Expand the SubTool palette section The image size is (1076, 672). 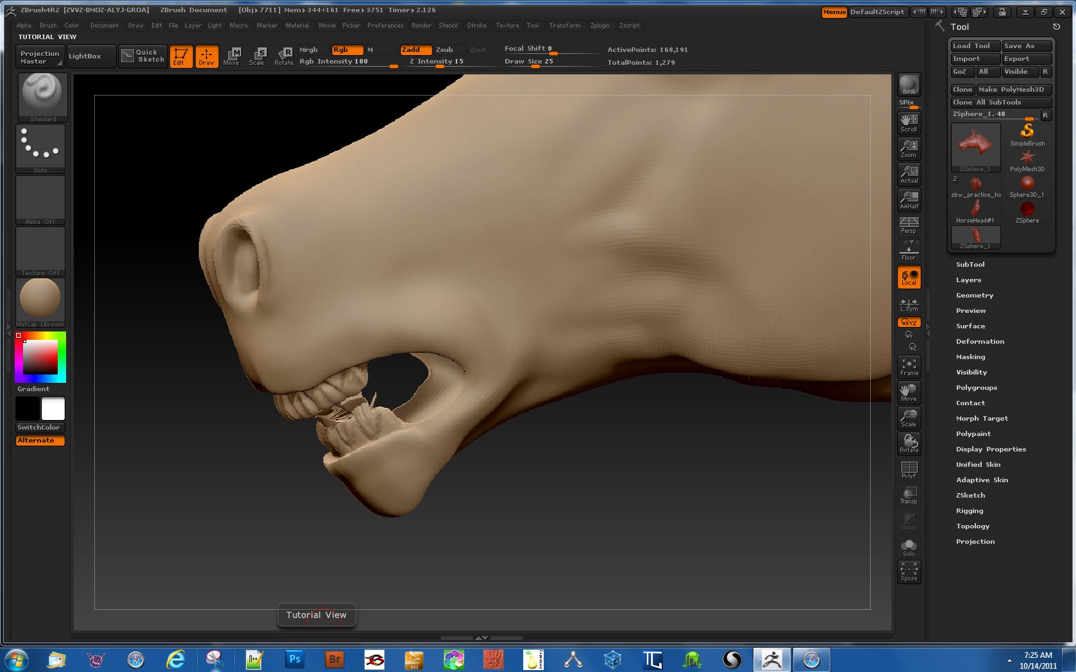pyautogui.click(x=970, y=264)
